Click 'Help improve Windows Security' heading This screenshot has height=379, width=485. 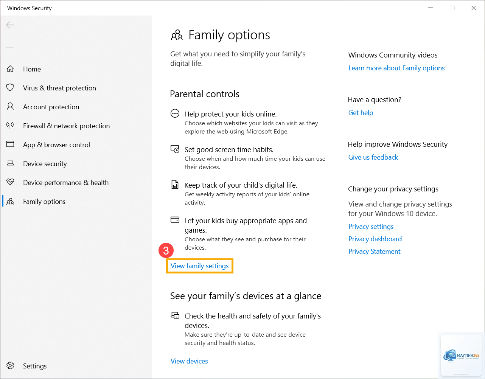point(398,144)
